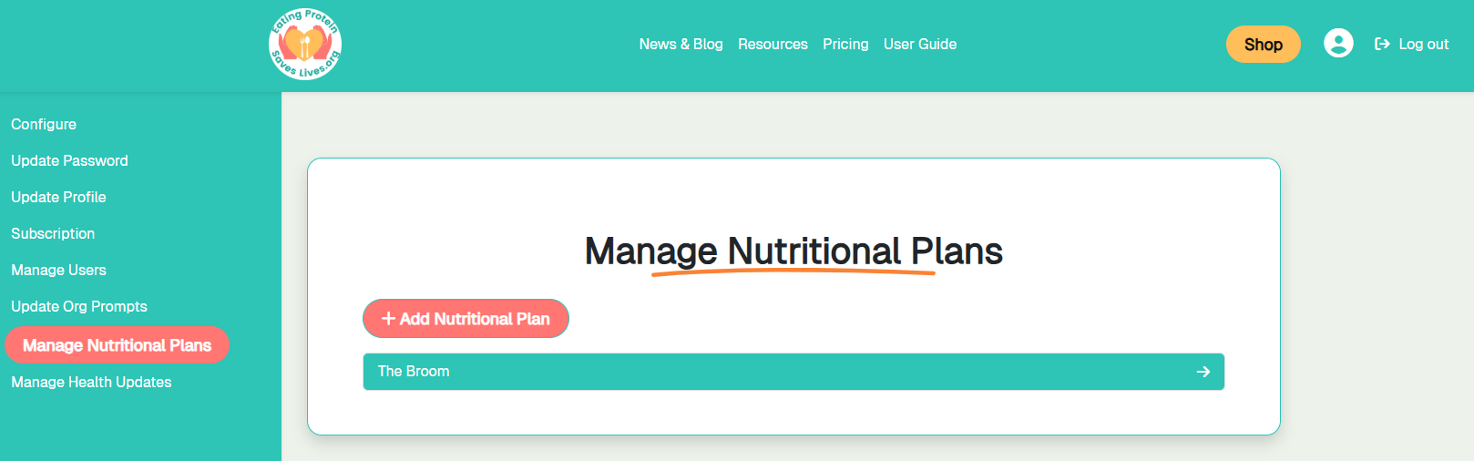
Task: Open the Pricing page
Action: (845, 44)
